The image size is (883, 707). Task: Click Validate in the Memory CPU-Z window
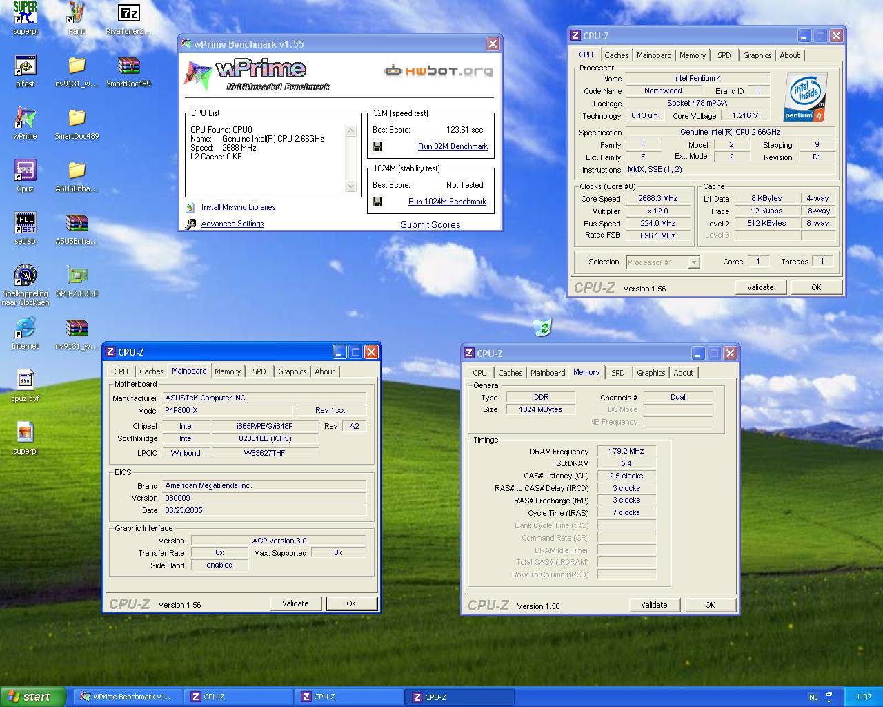click(654, 605)
